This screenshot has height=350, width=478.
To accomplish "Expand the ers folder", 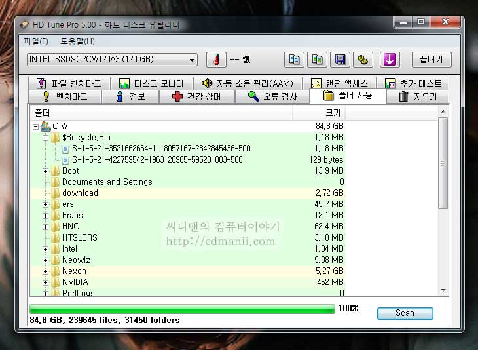I will click(x=45, y=204).
